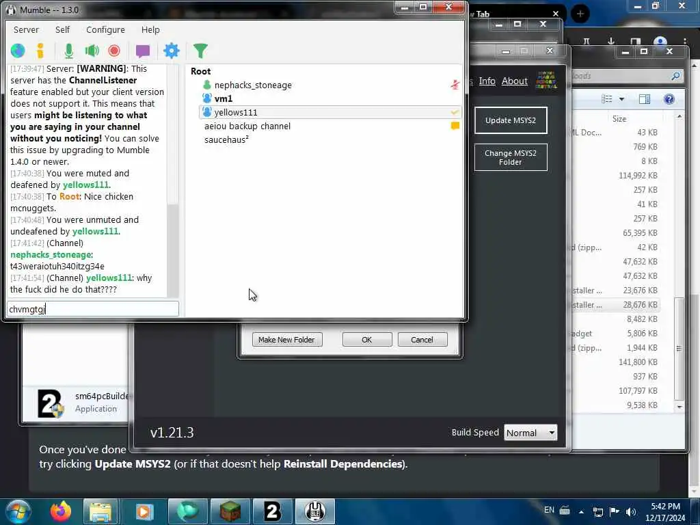Show hidden tray icons arrow
This screenshot has height=525, width=700.
581,511
